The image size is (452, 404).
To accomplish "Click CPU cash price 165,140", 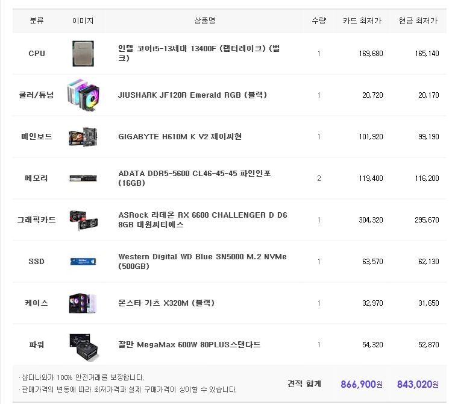I will pos(427,53).
